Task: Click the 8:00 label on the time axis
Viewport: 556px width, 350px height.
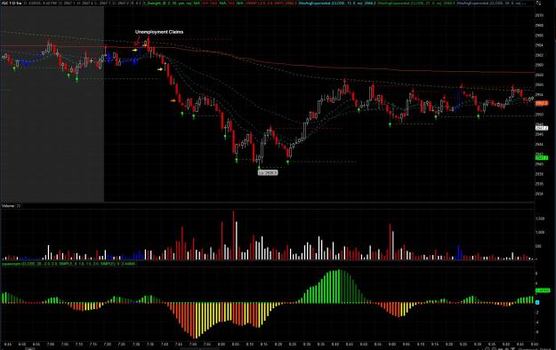Action: pyautogui.click(x=222, y=344)
